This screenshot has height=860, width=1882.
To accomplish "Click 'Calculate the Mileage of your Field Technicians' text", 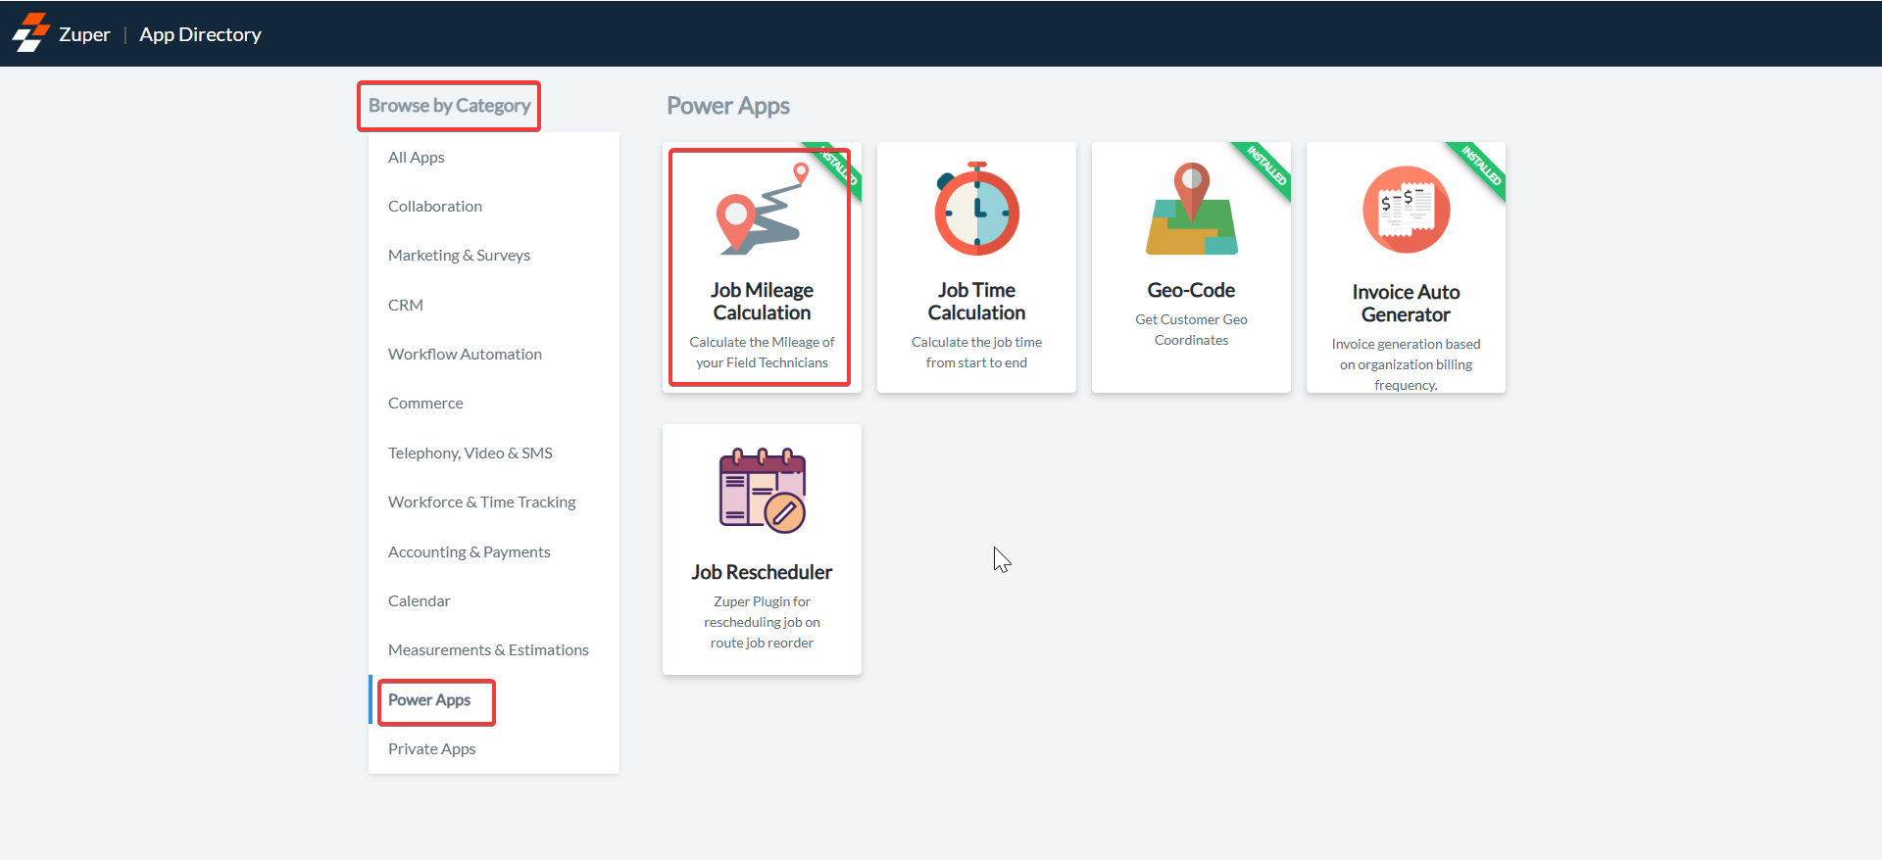I will (763, 352).
